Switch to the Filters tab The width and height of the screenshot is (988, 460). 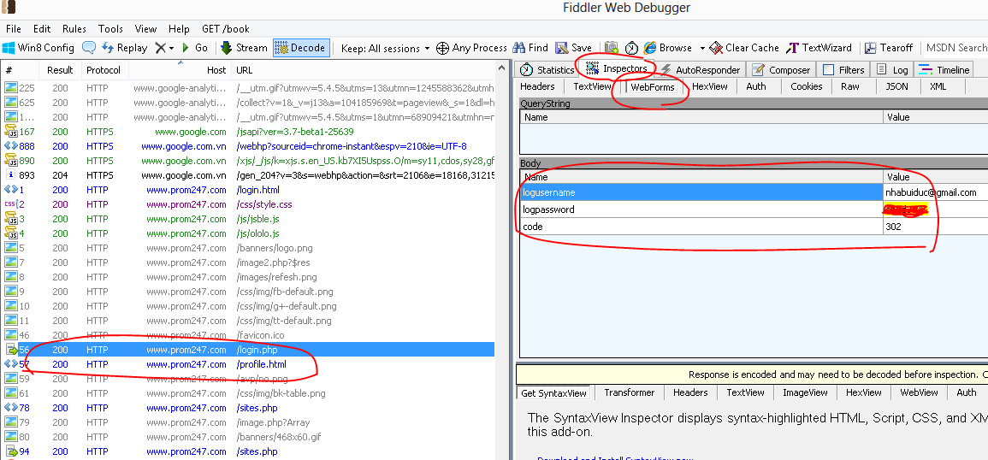(x=843, y=69)
